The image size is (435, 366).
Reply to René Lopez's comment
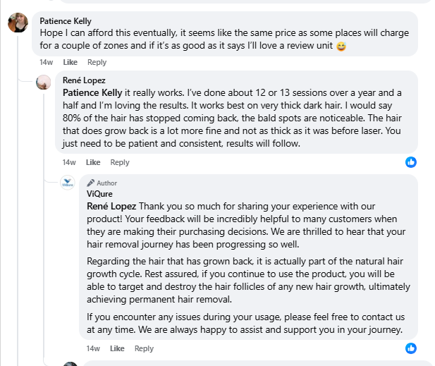point(120,162)
